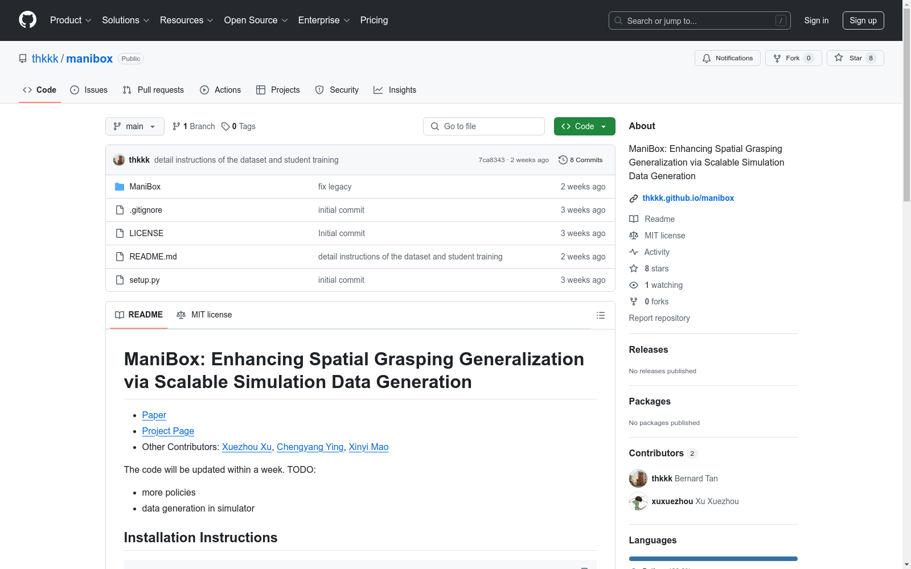
Task: Open the Xuezhou Xu contributor link
Action: [x=247, y=447]
